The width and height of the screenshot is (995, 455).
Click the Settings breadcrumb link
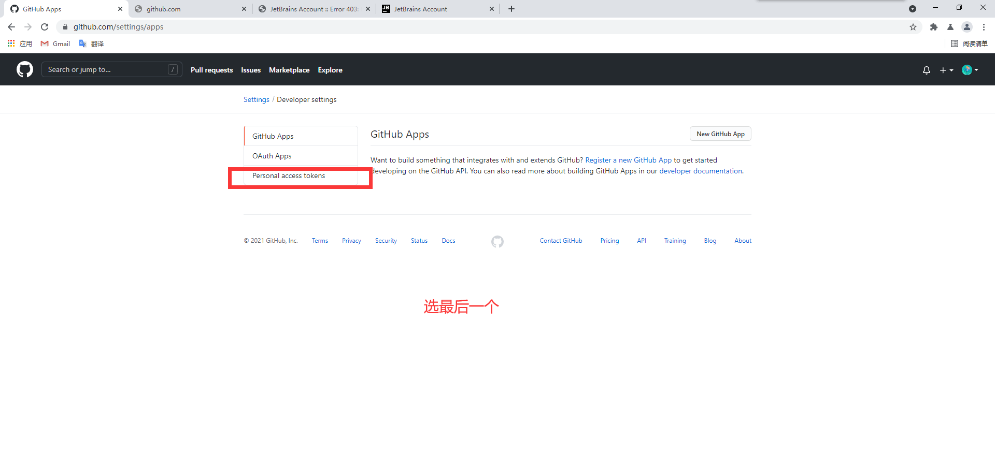(257, 99)
